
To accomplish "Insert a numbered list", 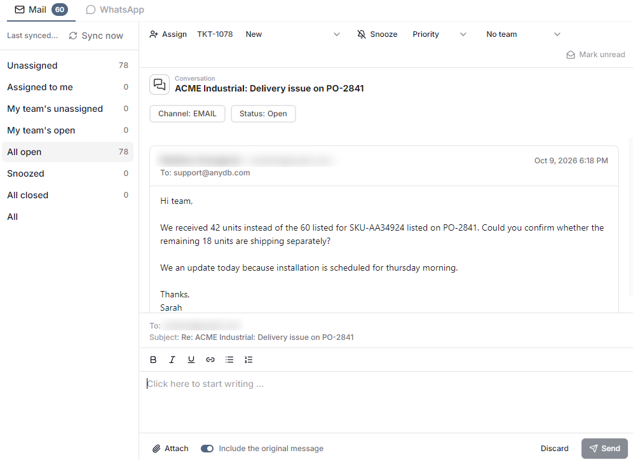I will (248, 360).
